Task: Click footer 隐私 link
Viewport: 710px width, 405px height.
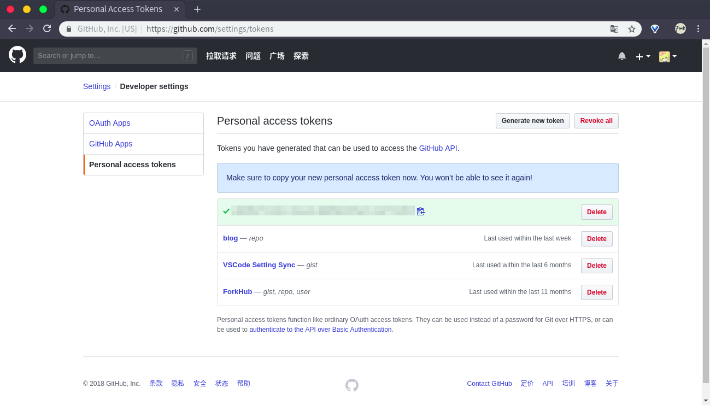Action: pyautogui.click(x=178, y=384)
